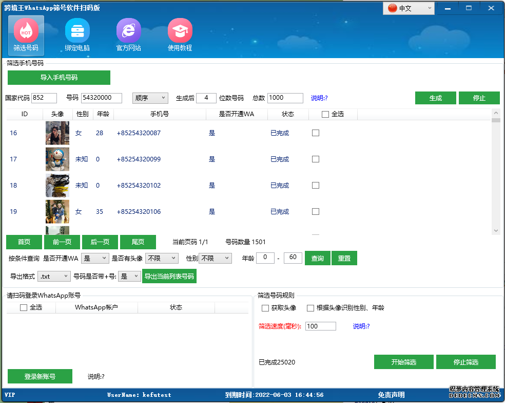Enable 根据头像识别性别、年龄 checkbox
Image resolution: width=505 pixels, height=403 pixels.
point(310,308)
